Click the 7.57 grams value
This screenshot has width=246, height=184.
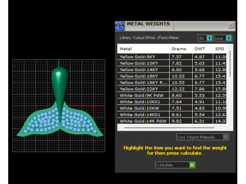point(176,57)
